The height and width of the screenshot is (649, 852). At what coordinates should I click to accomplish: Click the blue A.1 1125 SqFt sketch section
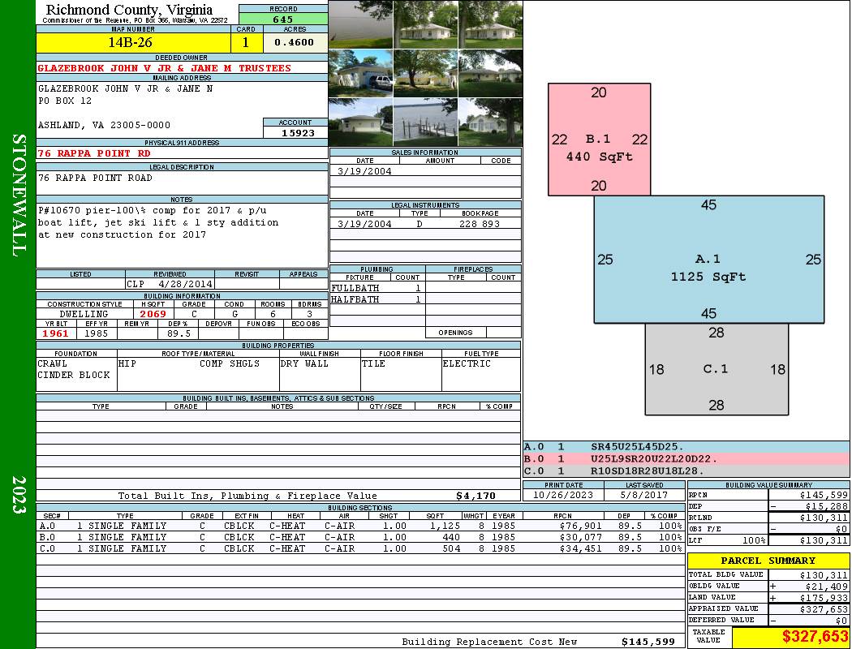pyautogui.click(x=708, y=260)
